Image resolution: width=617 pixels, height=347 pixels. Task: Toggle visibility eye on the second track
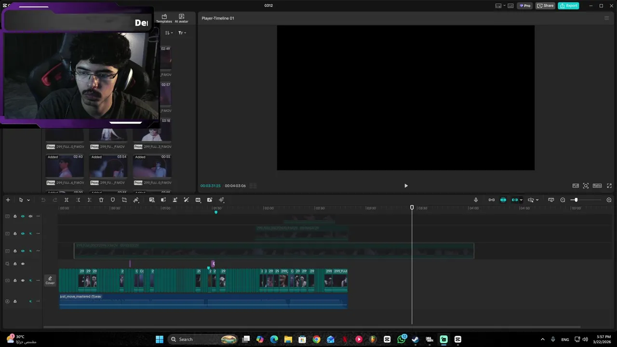(23, 234)
